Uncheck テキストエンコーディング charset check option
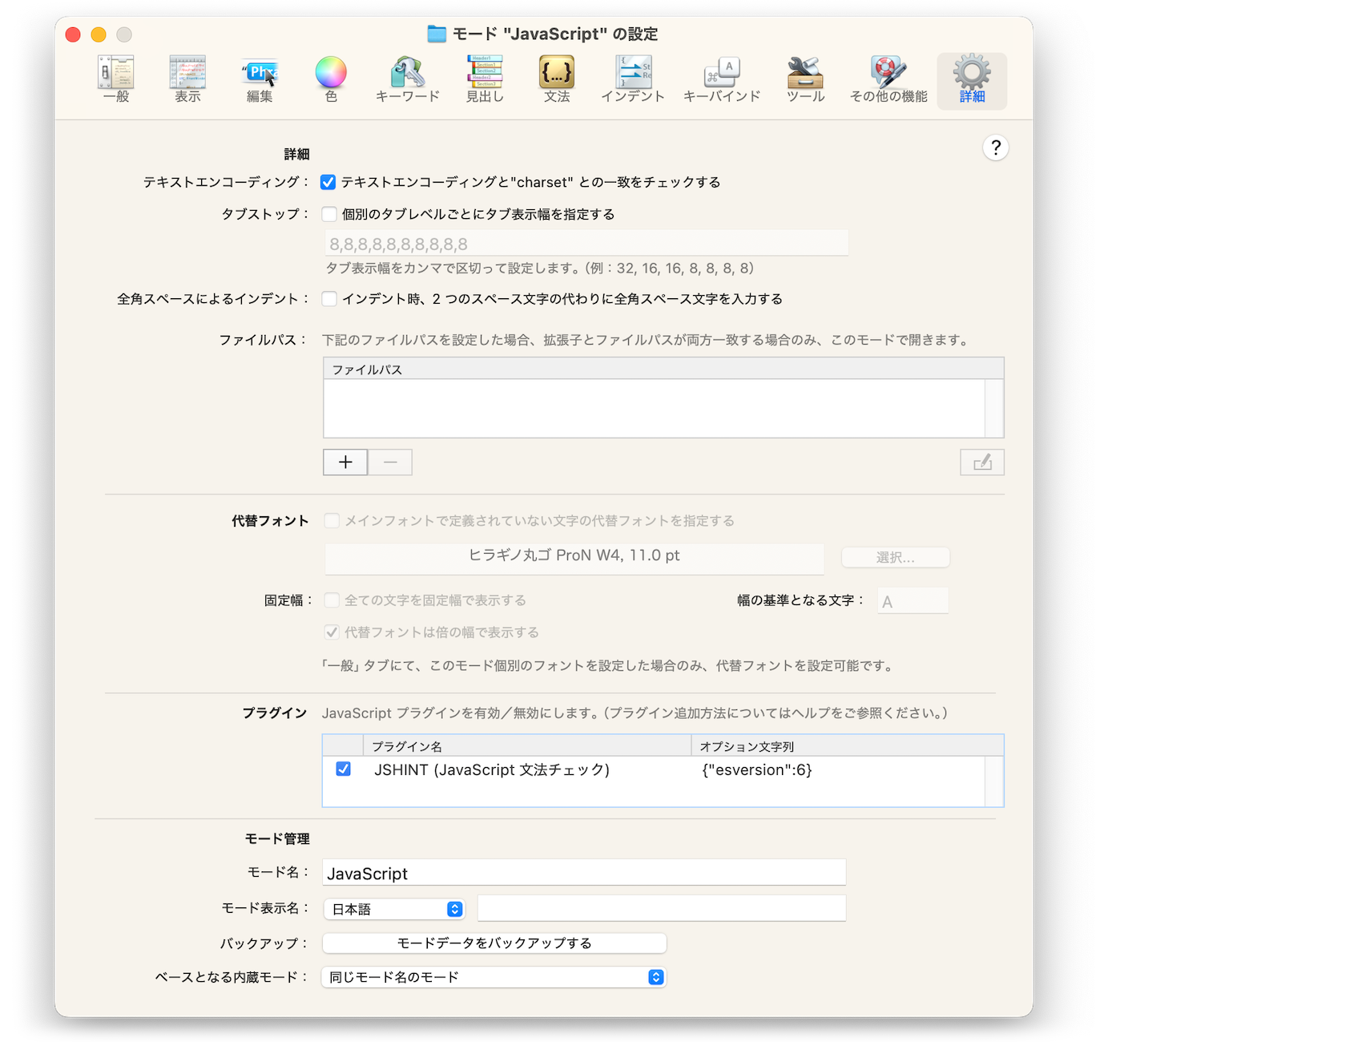The width and height of the screenshot is (1362, 1042). click(328, 183)
